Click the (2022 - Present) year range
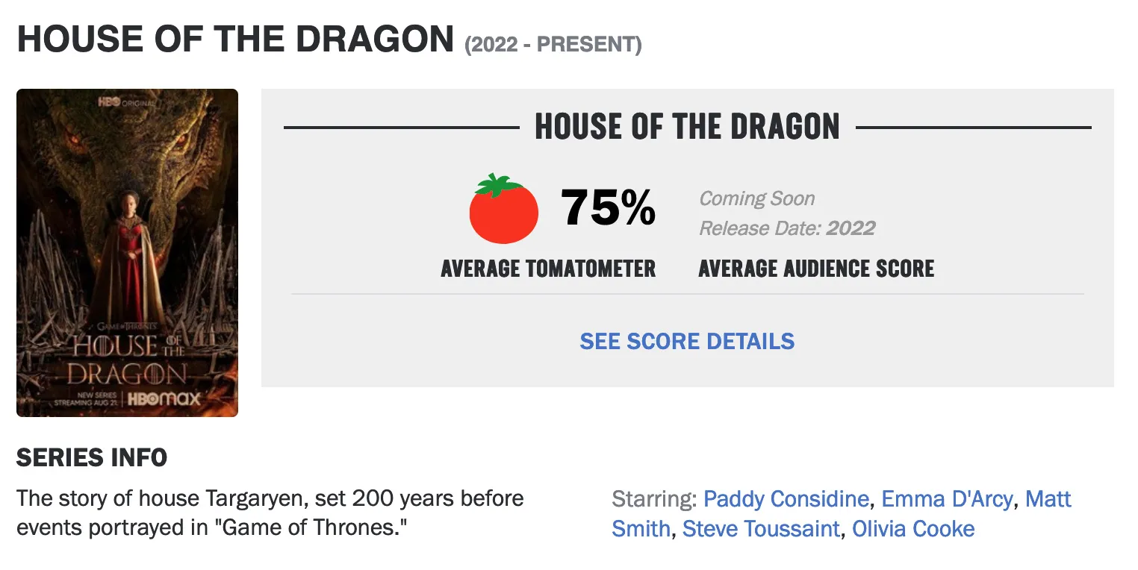 pos(553,45)
